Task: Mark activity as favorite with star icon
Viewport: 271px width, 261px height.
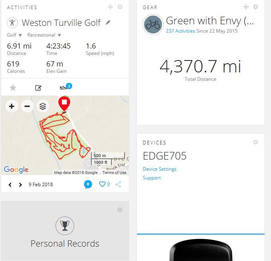Action: click(x=13, y=88)
